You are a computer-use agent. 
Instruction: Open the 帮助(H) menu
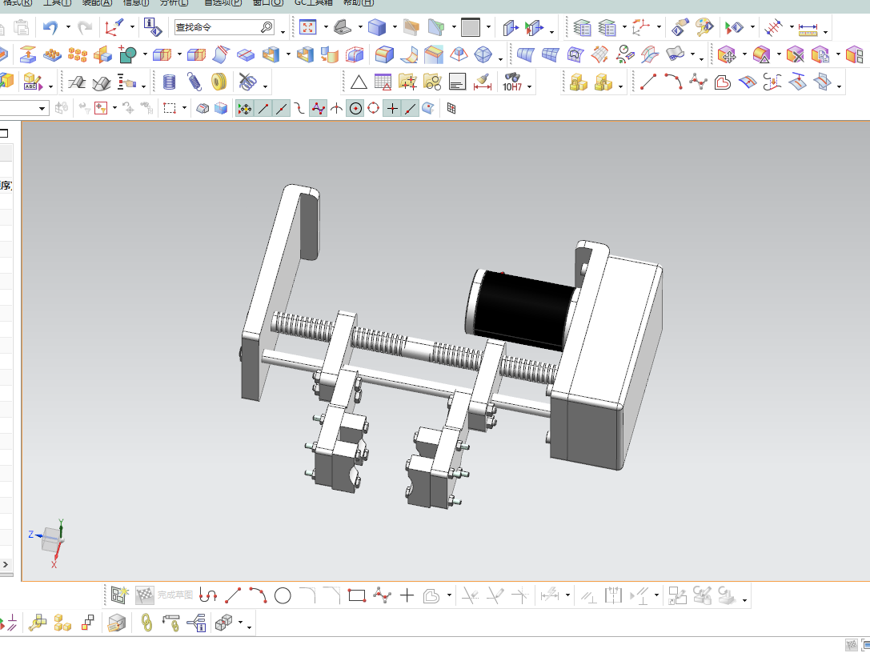coord(359,2)
